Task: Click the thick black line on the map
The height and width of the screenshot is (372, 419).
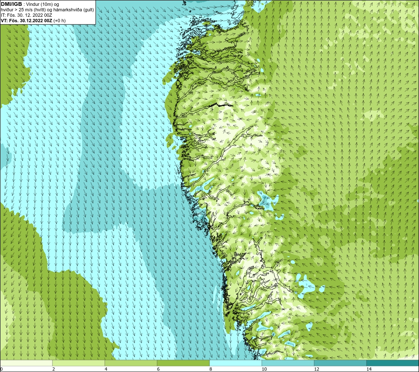Action: point(221,106)
